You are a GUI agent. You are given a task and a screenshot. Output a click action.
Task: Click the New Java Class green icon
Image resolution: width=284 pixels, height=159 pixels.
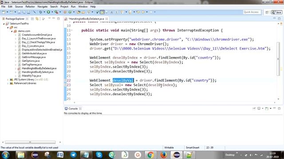coord(70,12)
